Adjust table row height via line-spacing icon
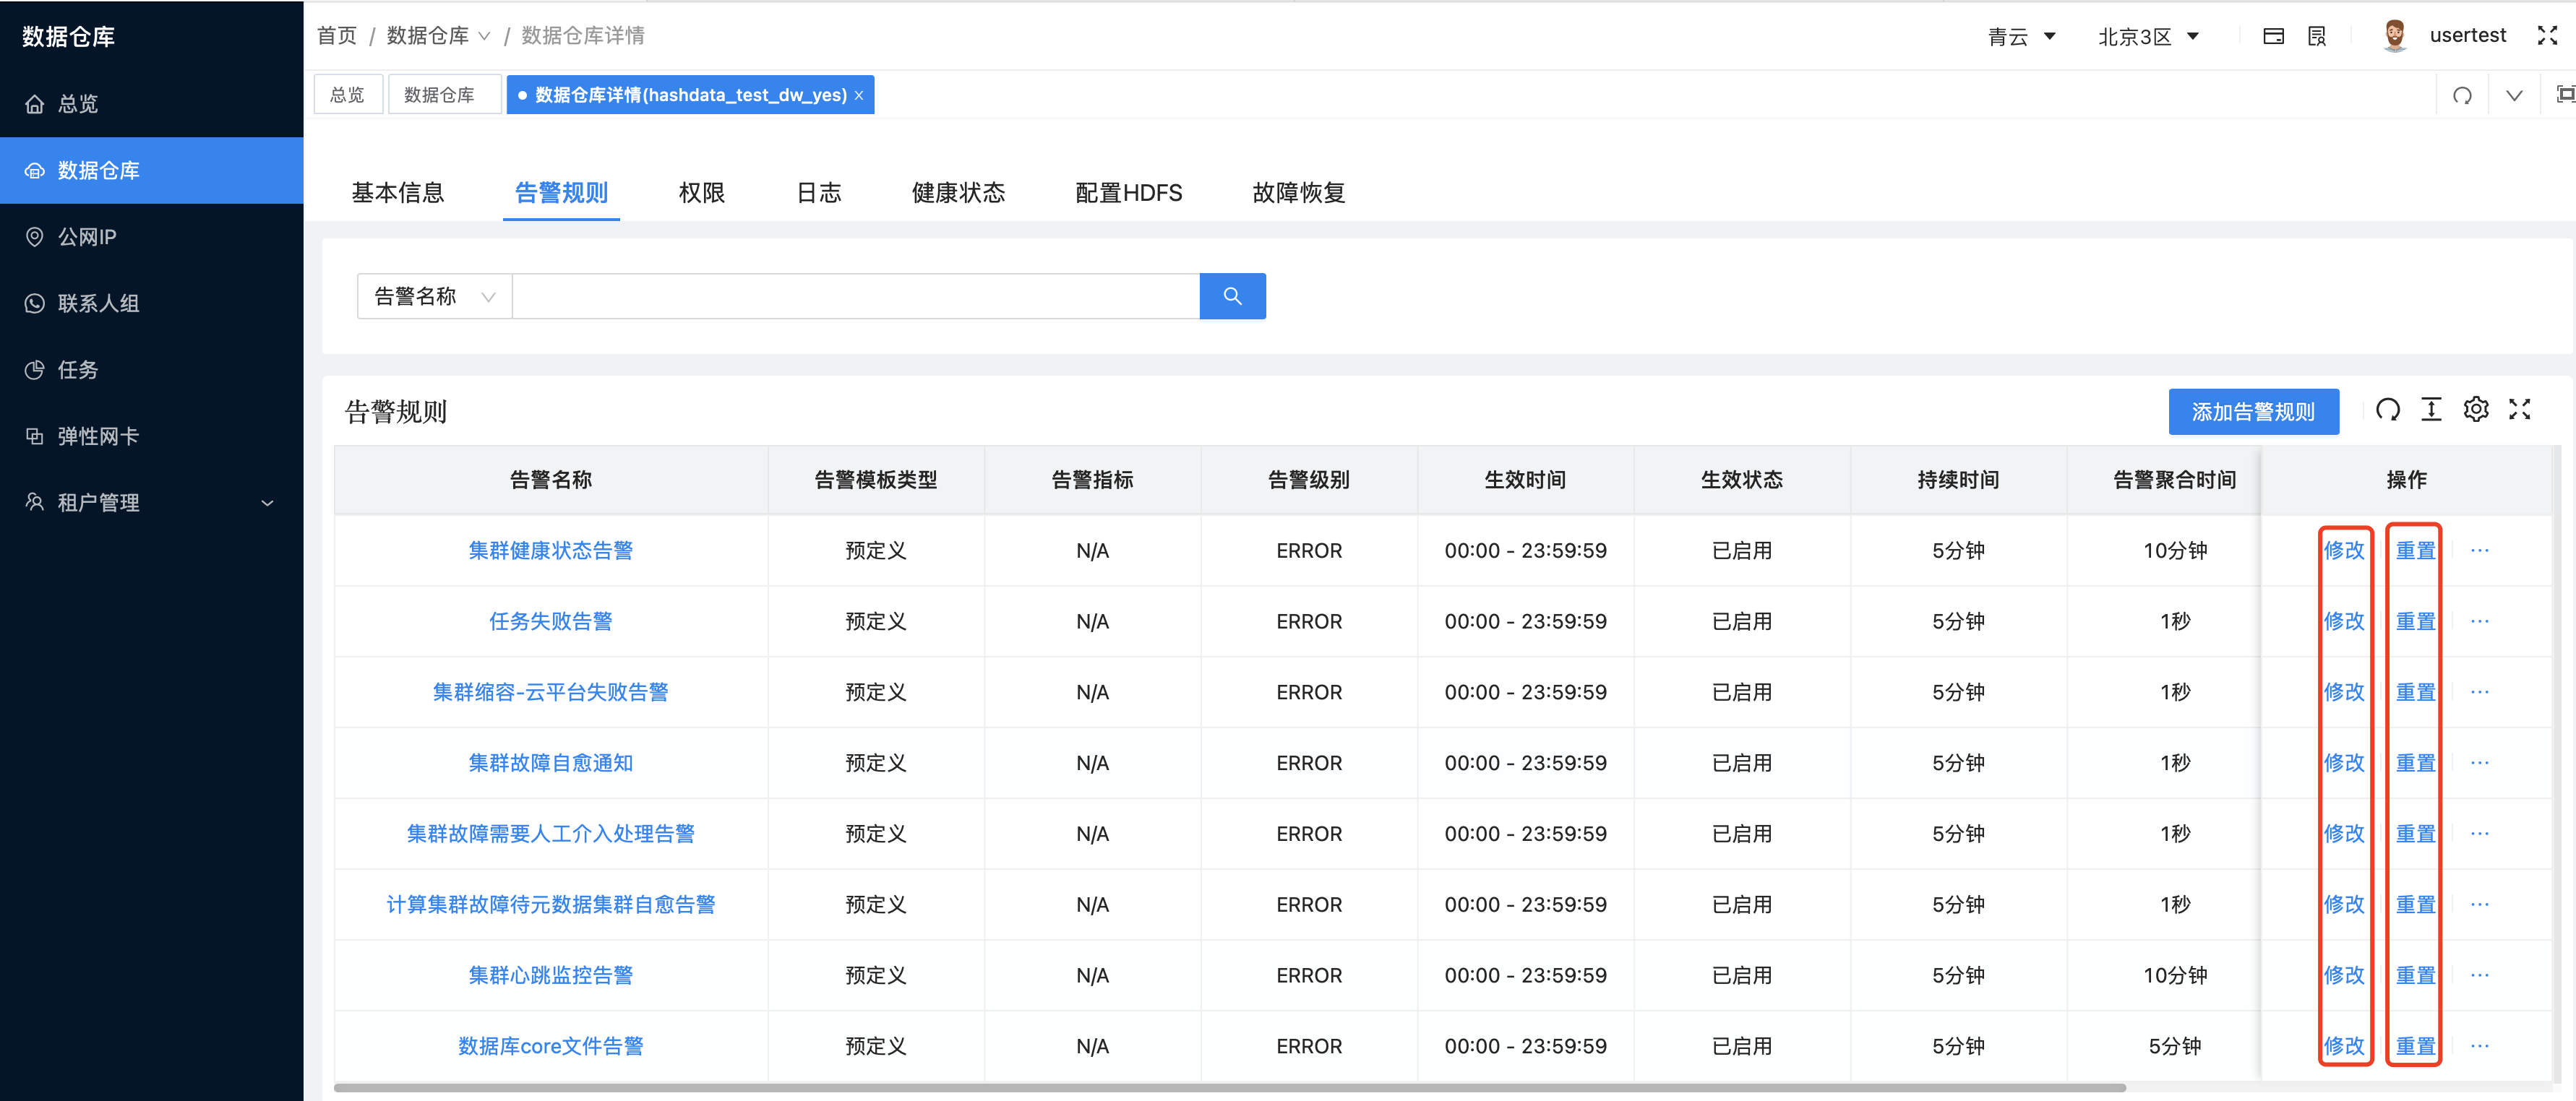 point(2432,410)
